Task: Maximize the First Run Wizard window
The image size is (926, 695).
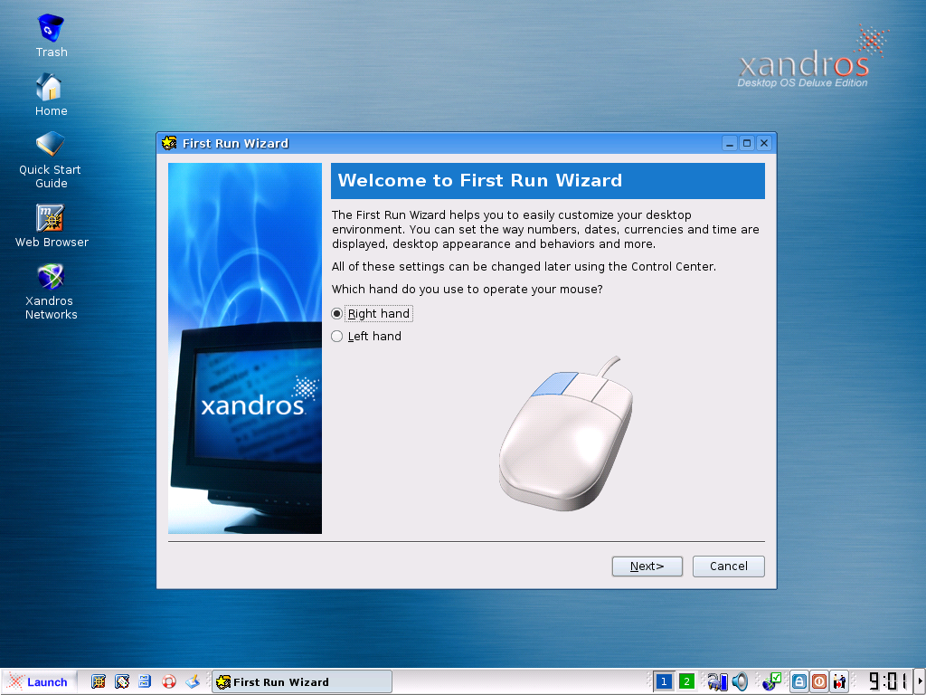Action: [x=746, y=143]
